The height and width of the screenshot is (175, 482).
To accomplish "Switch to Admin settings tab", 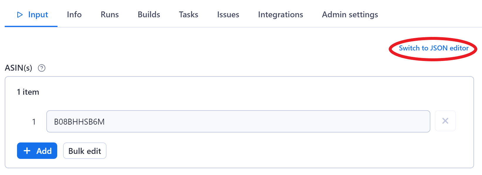I will pyautogui.click(x=350, y=15).
